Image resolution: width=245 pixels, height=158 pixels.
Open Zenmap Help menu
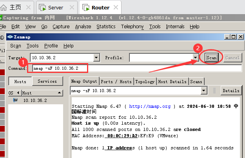[x=69, y=46]
